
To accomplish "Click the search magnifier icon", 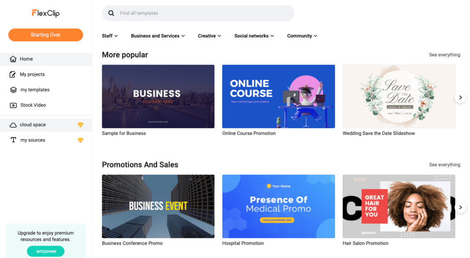I will click(x=111, y=13).
